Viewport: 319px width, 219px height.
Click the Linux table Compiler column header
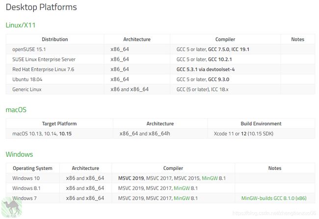tap(225, 39)
